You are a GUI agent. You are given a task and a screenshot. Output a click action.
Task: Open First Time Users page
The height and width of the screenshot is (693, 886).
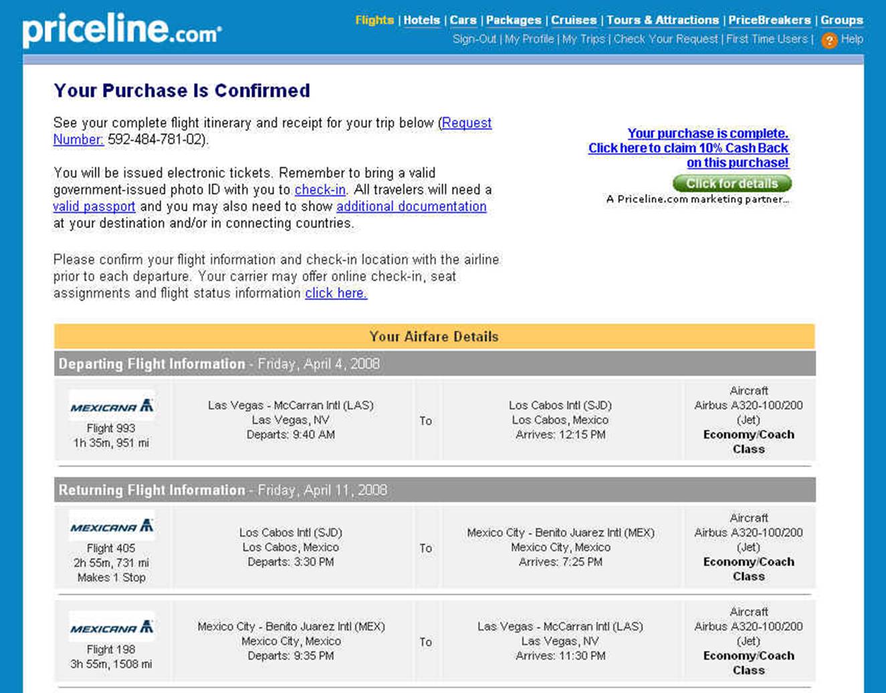coord(767,39)
